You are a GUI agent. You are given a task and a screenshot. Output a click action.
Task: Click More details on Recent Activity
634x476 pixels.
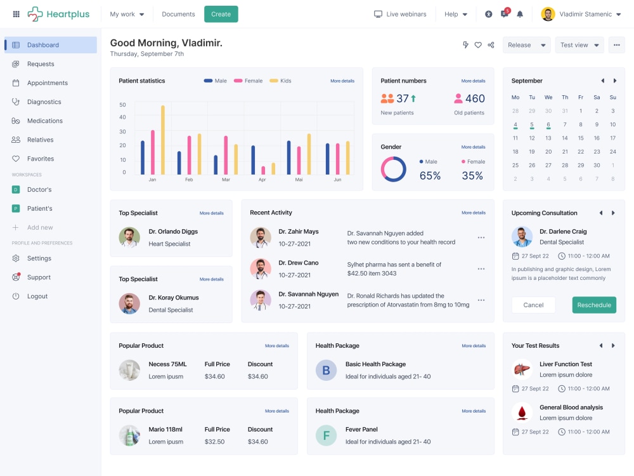[473, 213]
